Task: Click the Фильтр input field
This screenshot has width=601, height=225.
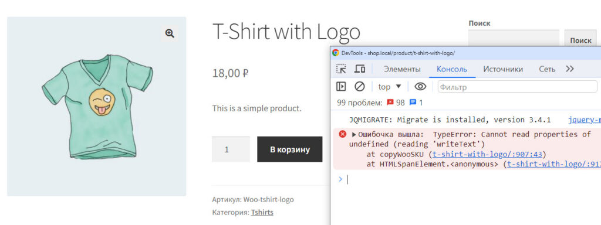Action: pos(518,87)
